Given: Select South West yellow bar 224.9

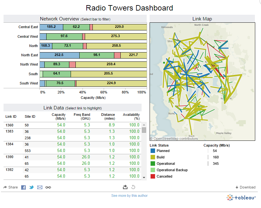Looking at the screenshot, I should click(x=111, y=84).
